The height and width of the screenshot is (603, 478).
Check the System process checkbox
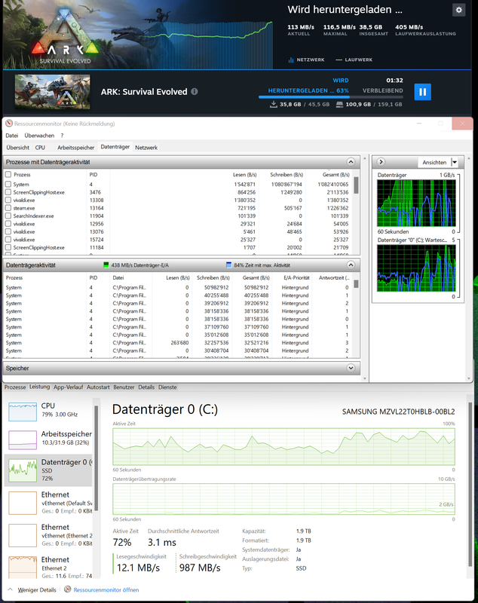click(8, 184)
